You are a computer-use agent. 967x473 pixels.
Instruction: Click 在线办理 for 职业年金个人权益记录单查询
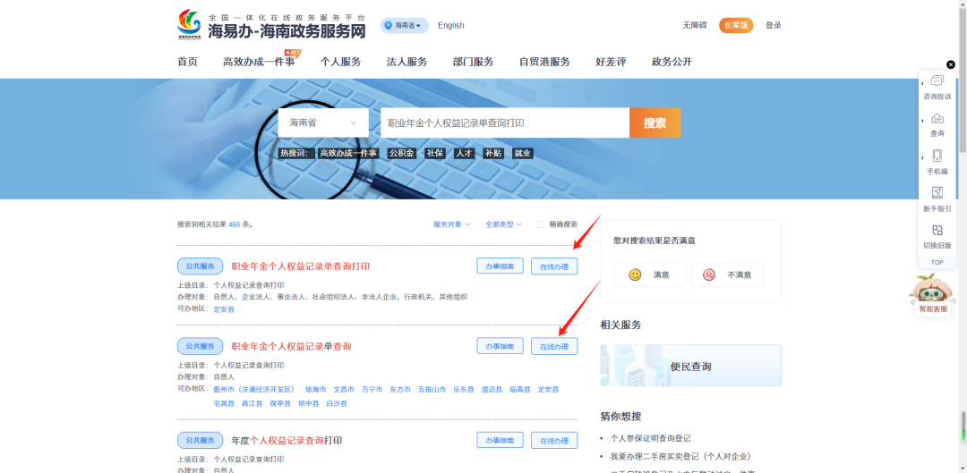tap(554, 346)
